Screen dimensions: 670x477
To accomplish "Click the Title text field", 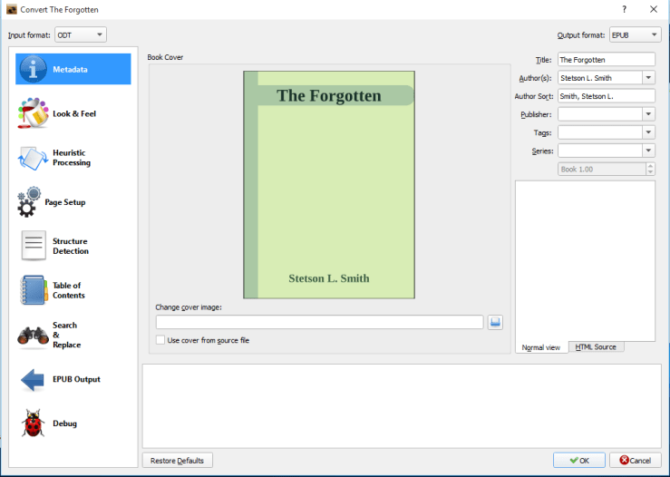I will coord(606,59).
